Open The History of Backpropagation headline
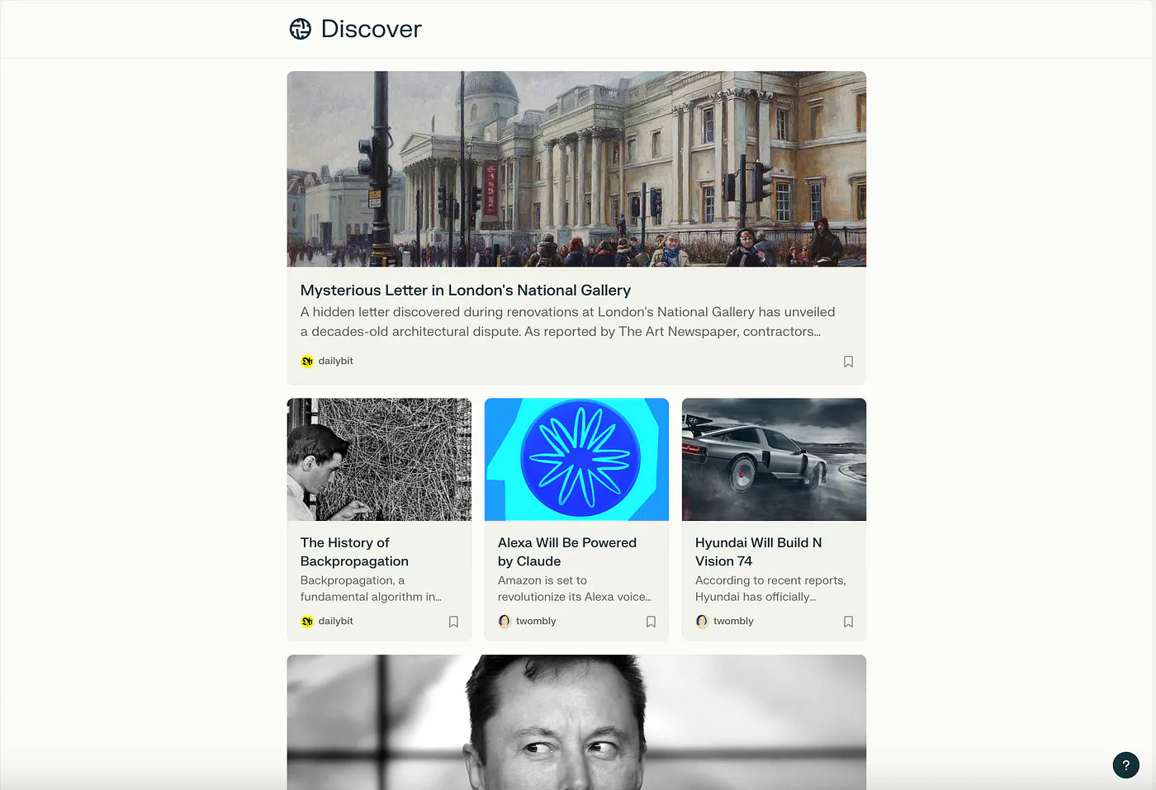The image size is (1156, 790). [x=354, y=551]
